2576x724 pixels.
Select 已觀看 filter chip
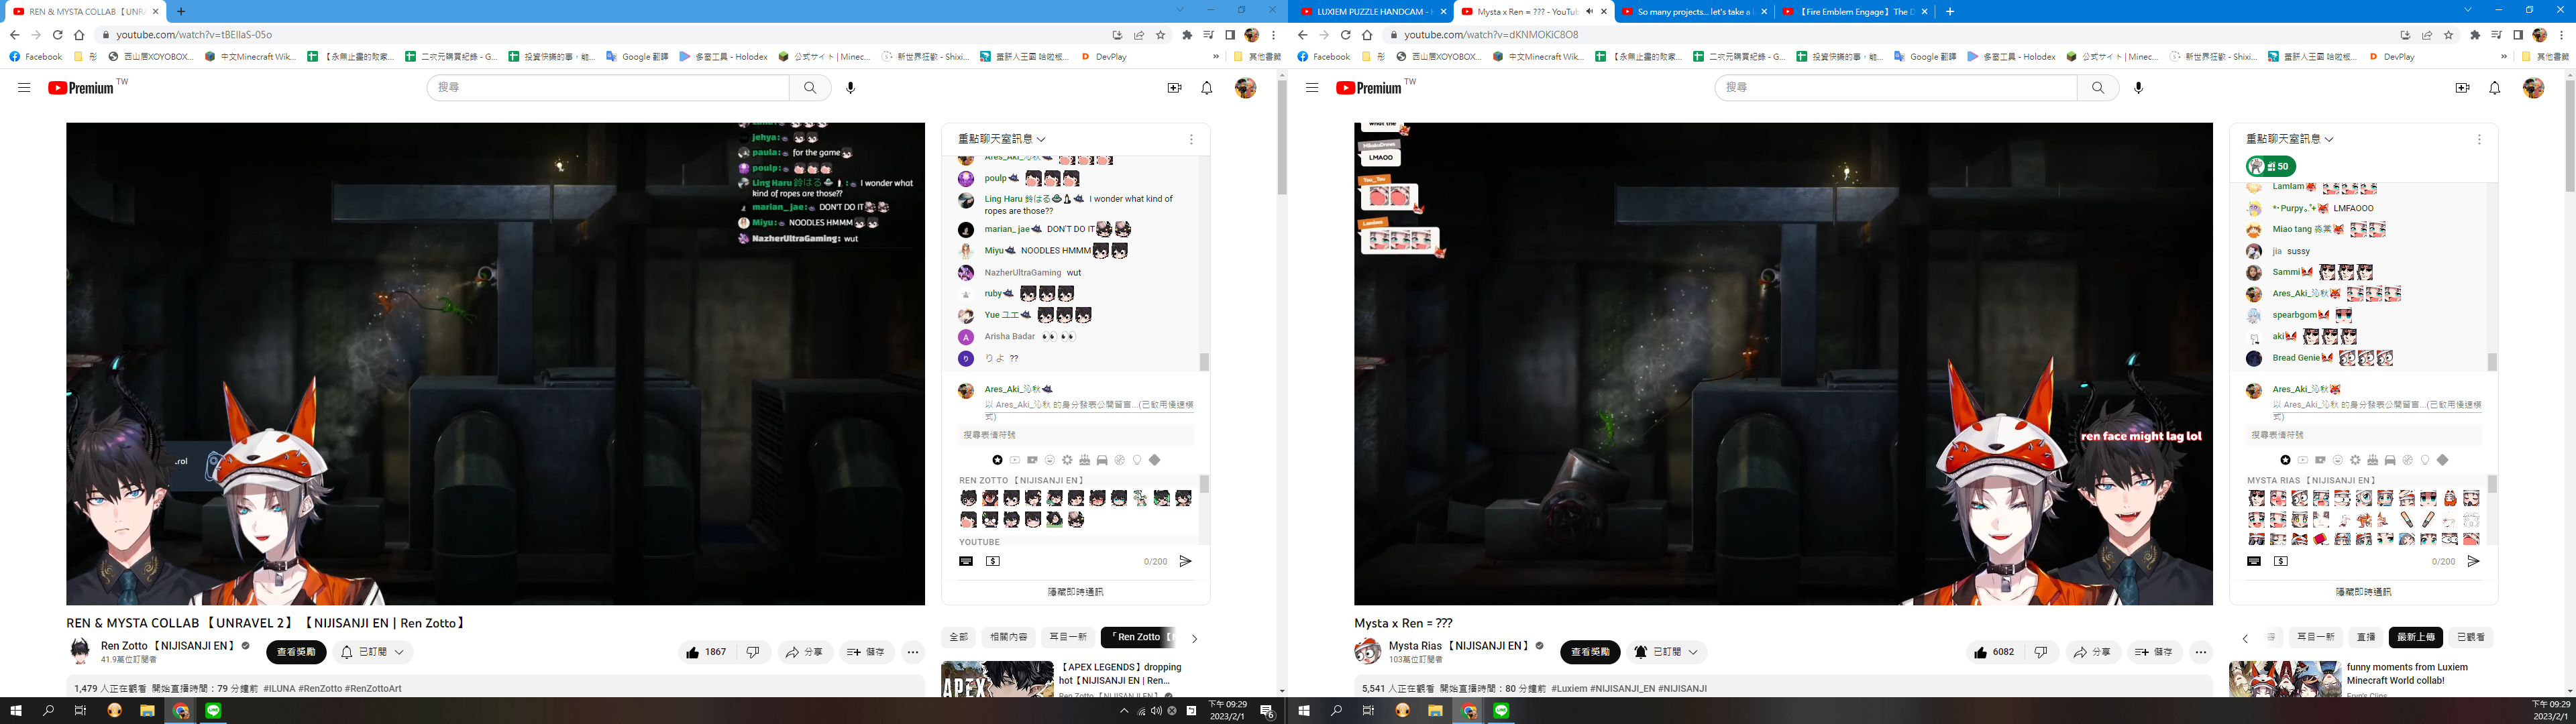pyautogui.click(x=2471, y=637)
